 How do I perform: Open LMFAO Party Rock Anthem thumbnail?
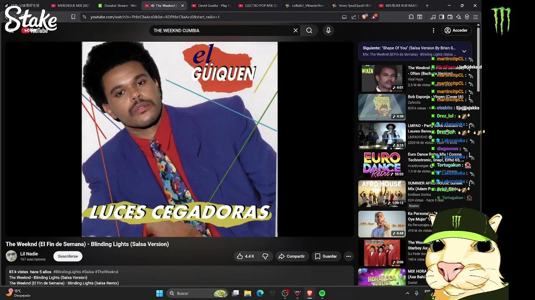(382, 136)
